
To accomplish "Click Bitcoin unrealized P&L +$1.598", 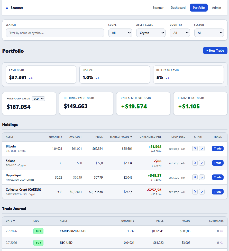I will [155, 147].
